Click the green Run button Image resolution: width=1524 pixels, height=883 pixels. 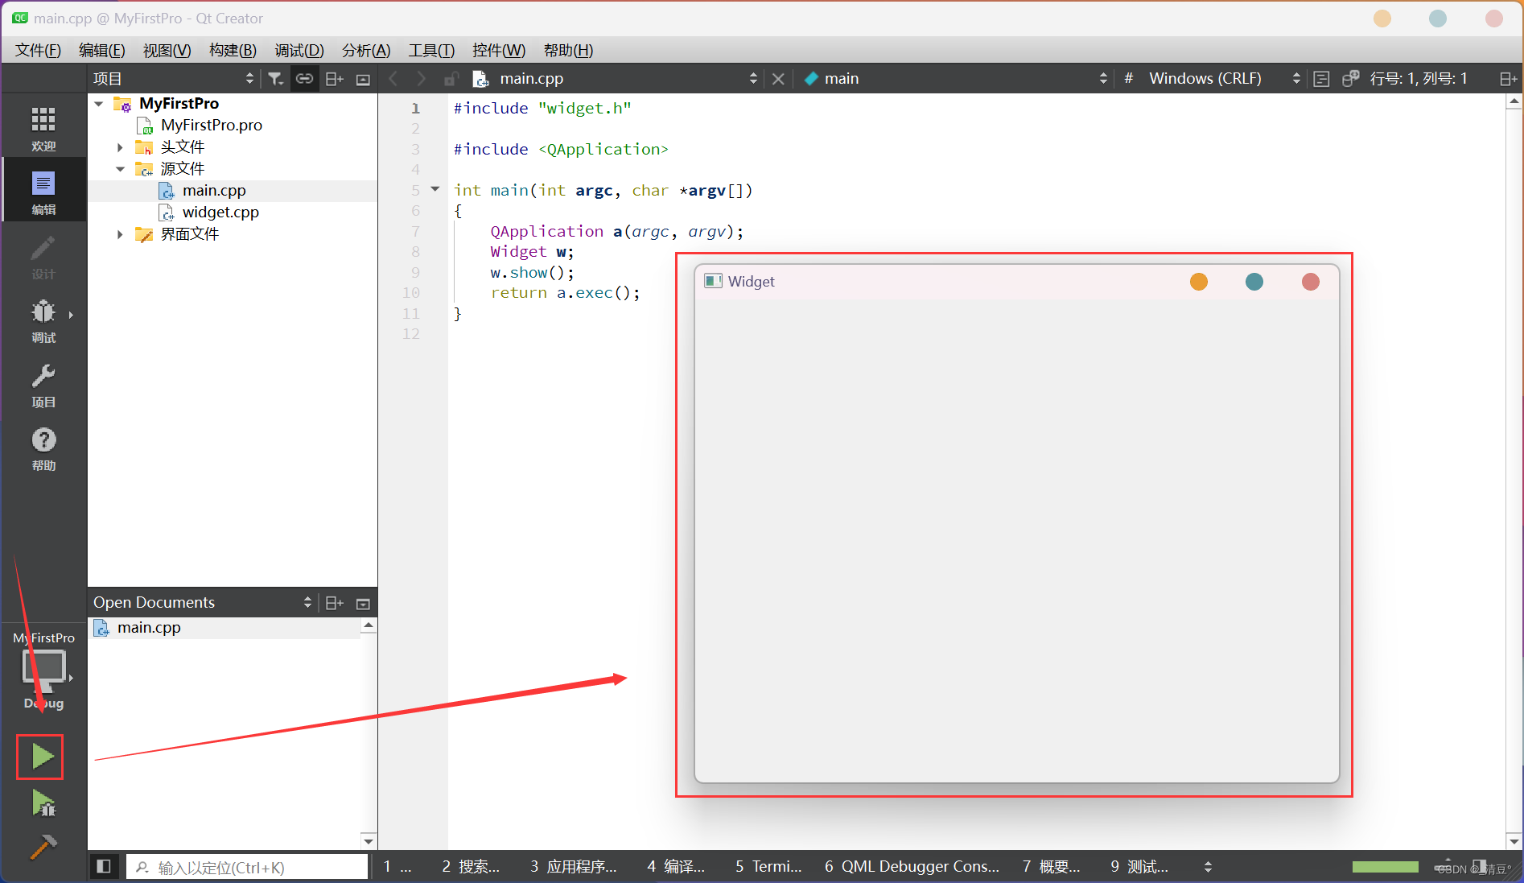42,757
